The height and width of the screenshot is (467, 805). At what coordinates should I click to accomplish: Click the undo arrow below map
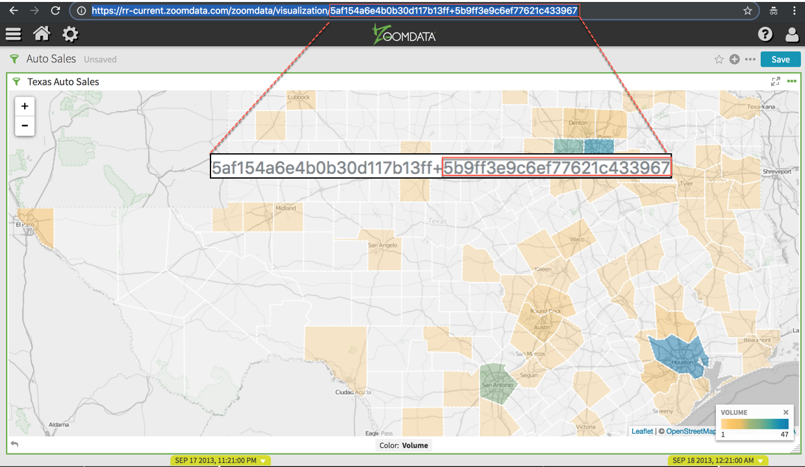click(x=14, y=444)
